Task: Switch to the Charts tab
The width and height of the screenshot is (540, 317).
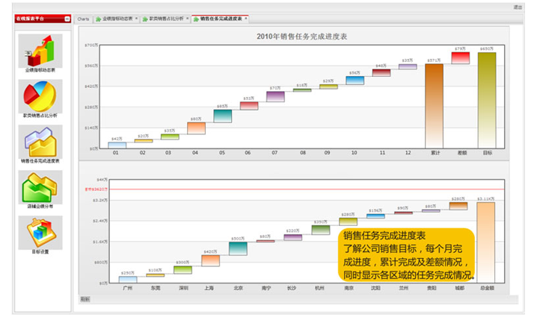Action: point(84,18)
